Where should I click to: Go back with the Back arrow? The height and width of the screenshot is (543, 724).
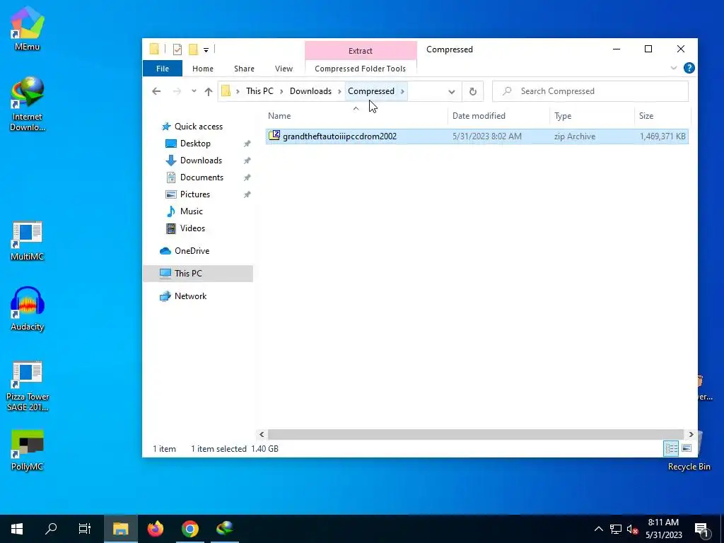(x=156, y=91)
